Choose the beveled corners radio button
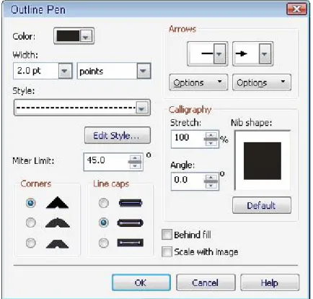This screenshot has height=299, width=313. (x=31, y=243)
